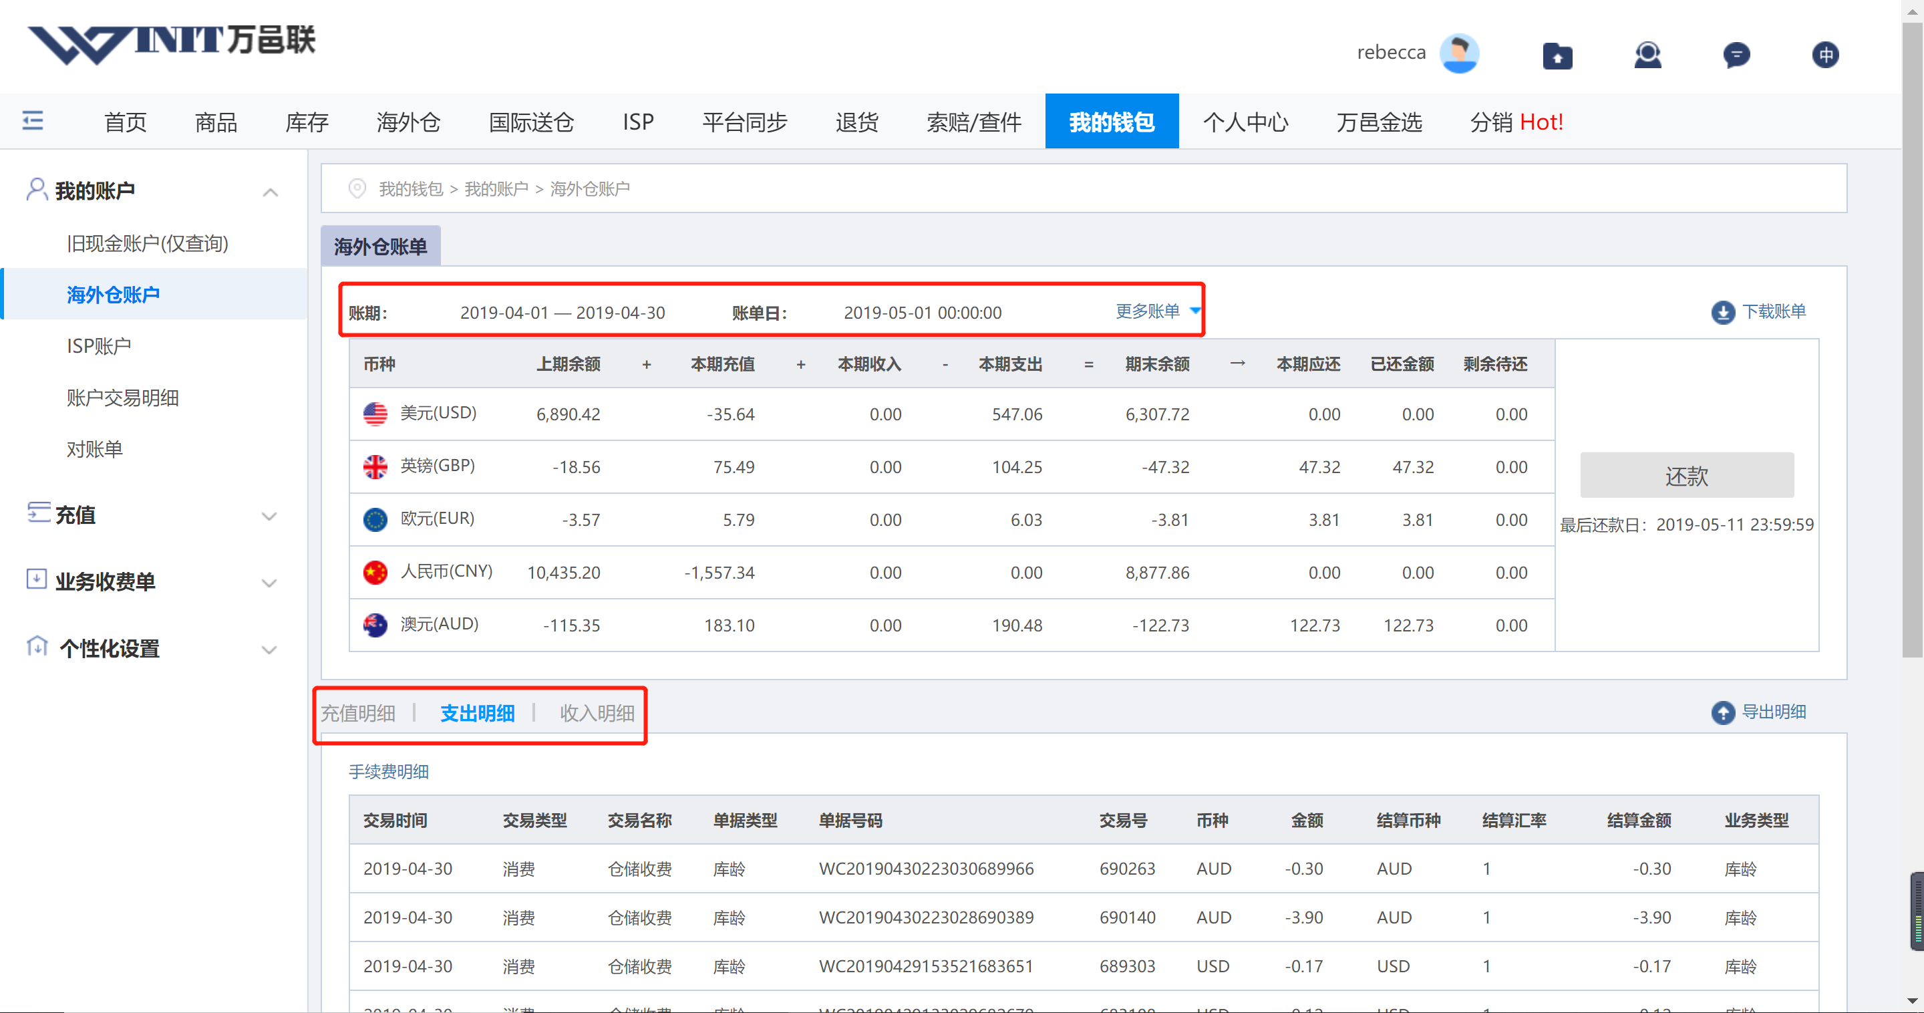Select the 海外仓账单 tab
The image size is (1924, 1013).
click(x=380, y=246)
